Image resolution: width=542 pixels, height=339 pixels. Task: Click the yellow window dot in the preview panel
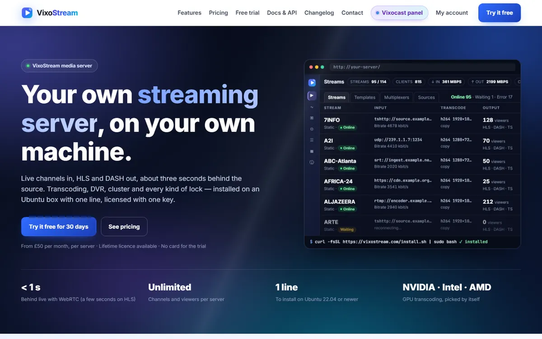317,67
